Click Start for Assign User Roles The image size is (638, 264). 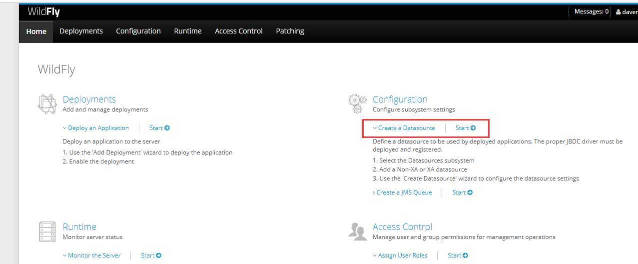click(458, 255)
